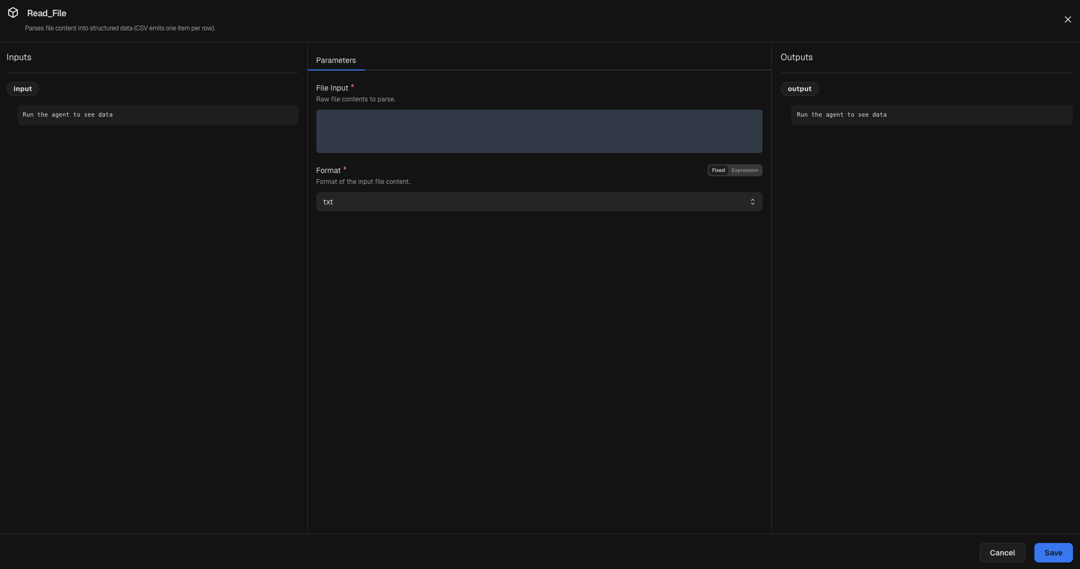Keep Format mode set to Fixed

coord(718,170)
